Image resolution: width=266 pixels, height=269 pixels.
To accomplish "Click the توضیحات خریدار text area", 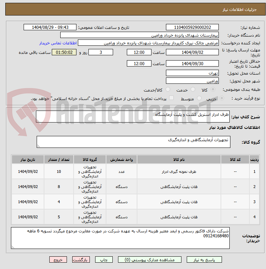I will [120, 238].
